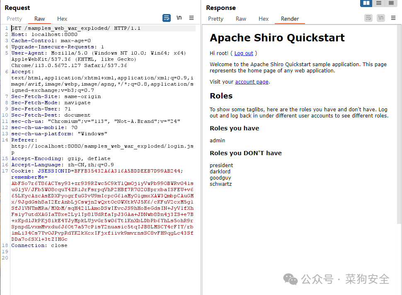Click the 'president' role text
This screenshot has width=402, height=295.
(x=221, y=165)
